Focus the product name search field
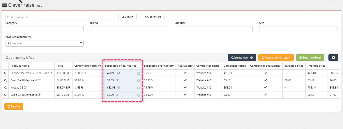Screen dimensions: 343x129 pos(58,17)
